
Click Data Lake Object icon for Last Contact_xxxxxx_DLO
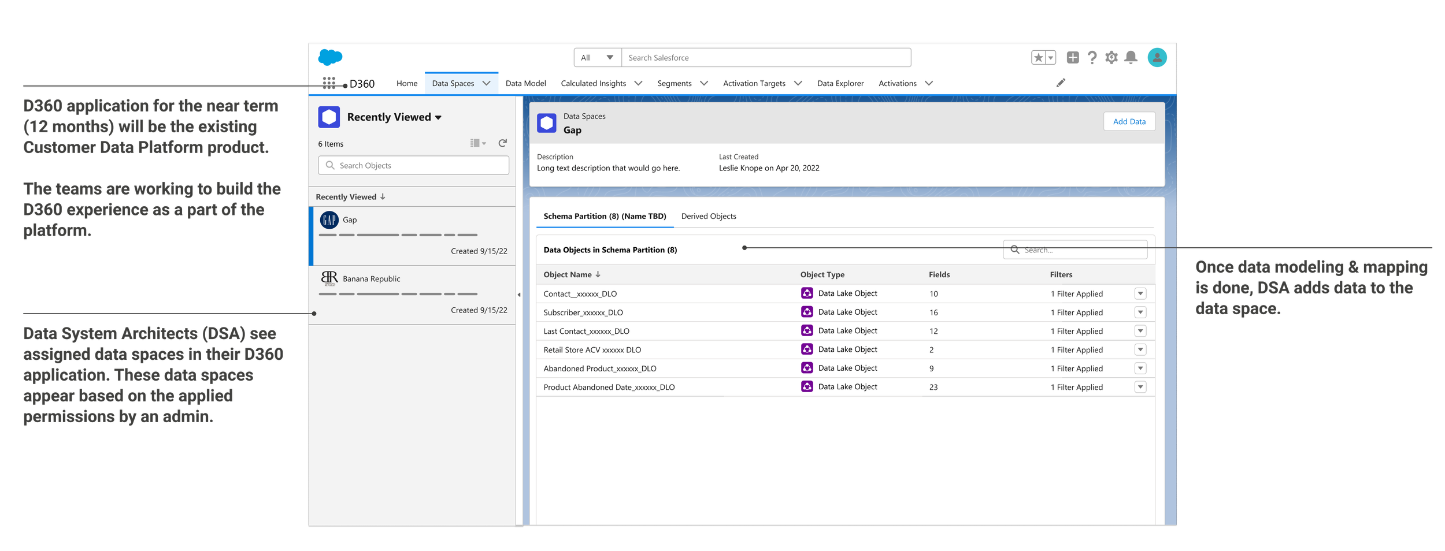(x=807, y=330)
